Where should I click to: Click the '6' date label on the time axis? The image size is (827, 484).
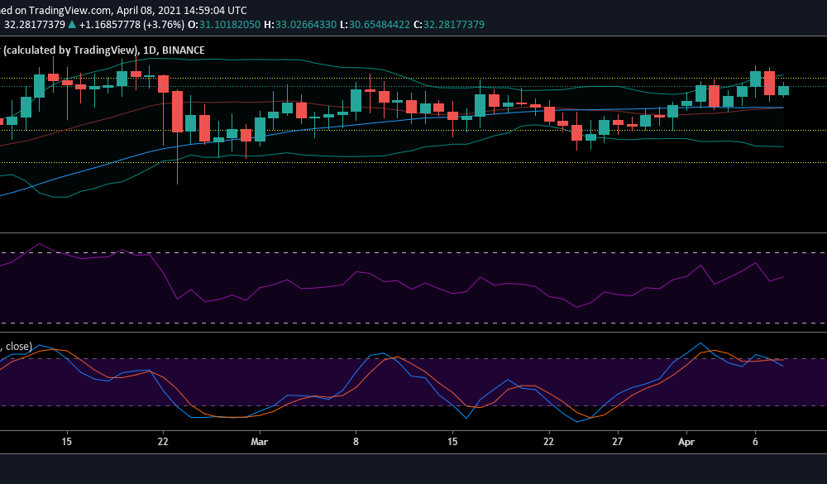point(755,441)
